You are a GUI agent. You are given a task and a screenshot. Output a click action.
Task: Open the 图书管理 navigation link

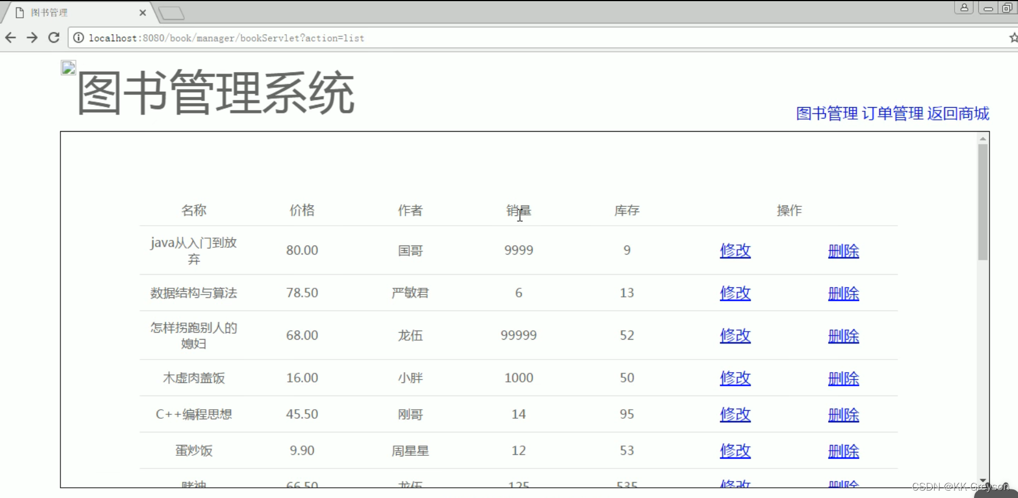827,113
